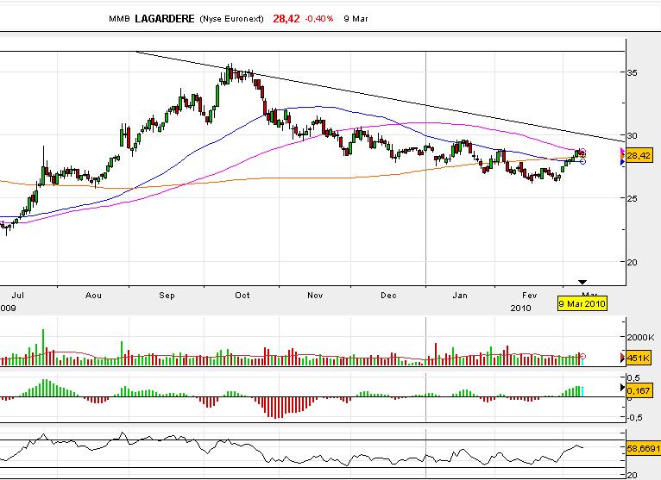Click the Aou month label
The width and height of the screenshot is (661, 480).
coord(93,296)
